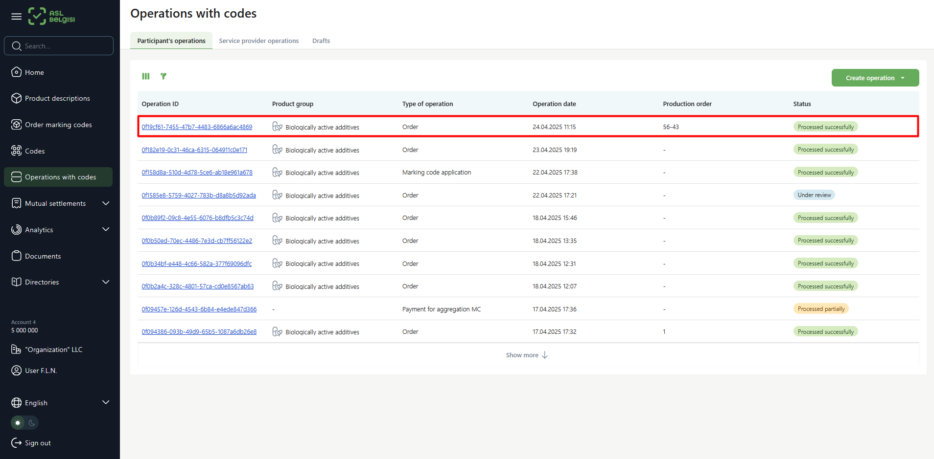Viewport: 934px width, 459px height.
Task: Click the Mutual settlements icon
Action: click(x=16, y=203)
